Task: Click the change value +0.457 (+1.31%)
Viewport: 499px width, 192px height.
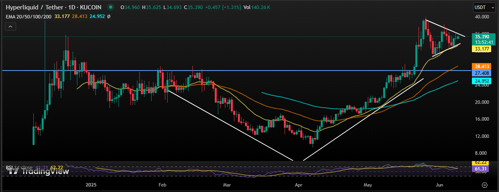Action: [223, 7]
